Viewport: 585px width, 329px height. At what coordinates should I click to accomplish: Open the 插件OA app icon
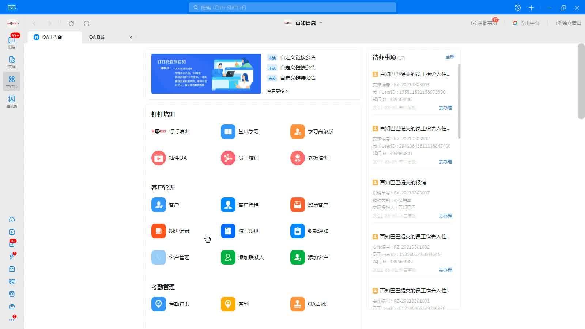click(158, 158)
